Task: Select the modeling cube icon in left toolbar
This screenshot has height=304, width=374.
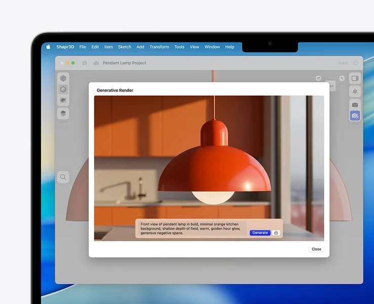Action: [x=63, y=79]
